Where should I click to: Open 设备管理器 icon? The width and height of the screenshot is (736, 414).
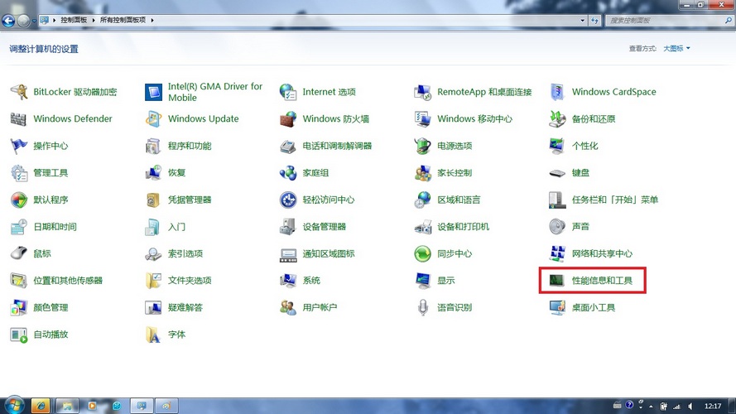(288, 227)
